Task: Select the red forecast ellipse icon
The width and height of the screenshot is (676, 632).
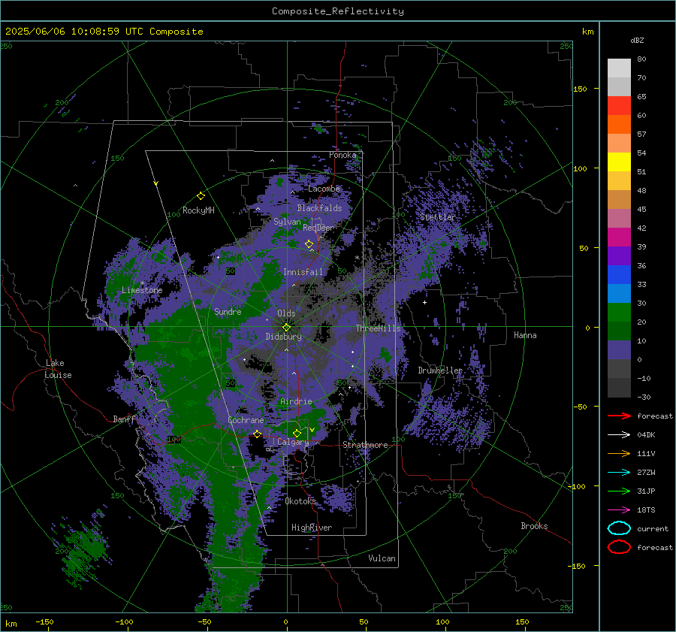Action: pyautogui.click(x=619, y=547)
